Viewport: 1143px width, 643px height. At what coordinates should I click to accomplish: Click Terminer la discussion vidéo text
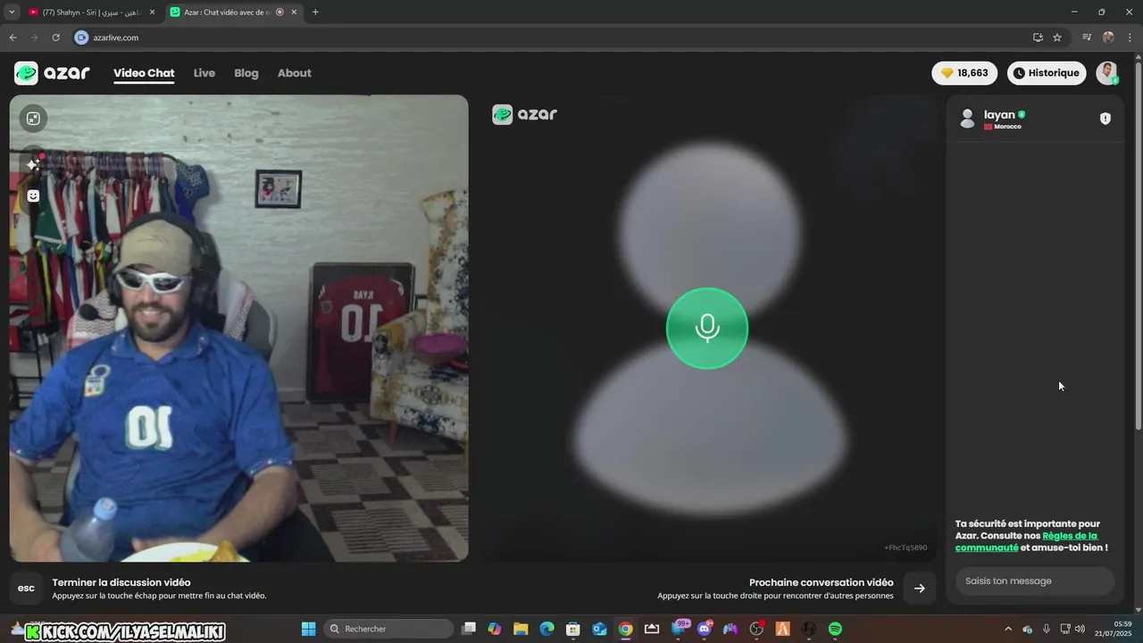(121, 582)
